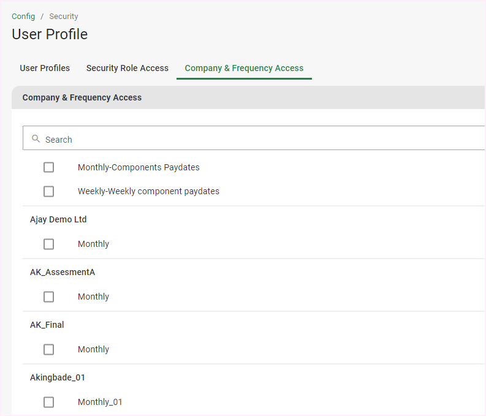Click the Company & Frequency Access panel header

click(x=82, y=97)
